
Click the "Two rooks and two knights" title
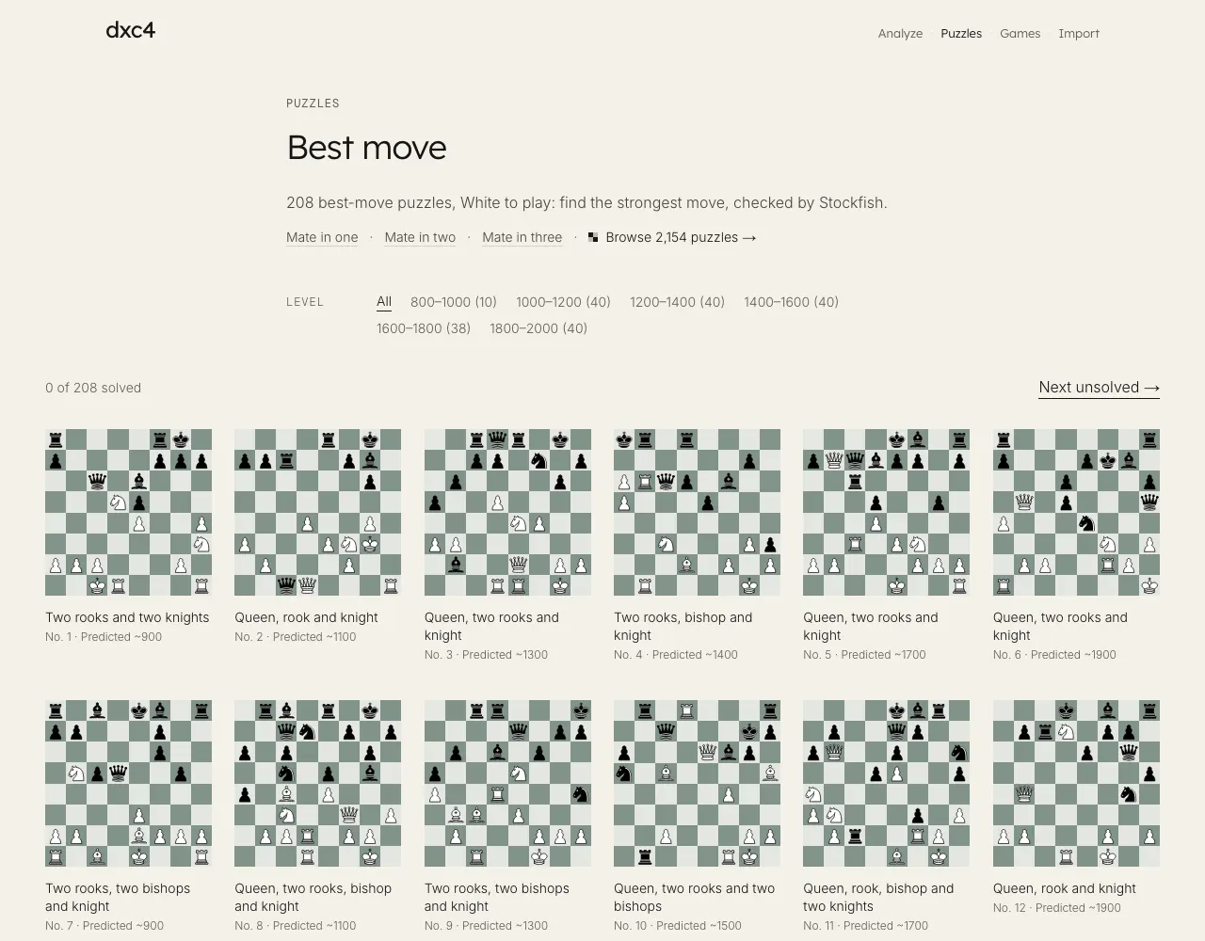coord(127,617)
